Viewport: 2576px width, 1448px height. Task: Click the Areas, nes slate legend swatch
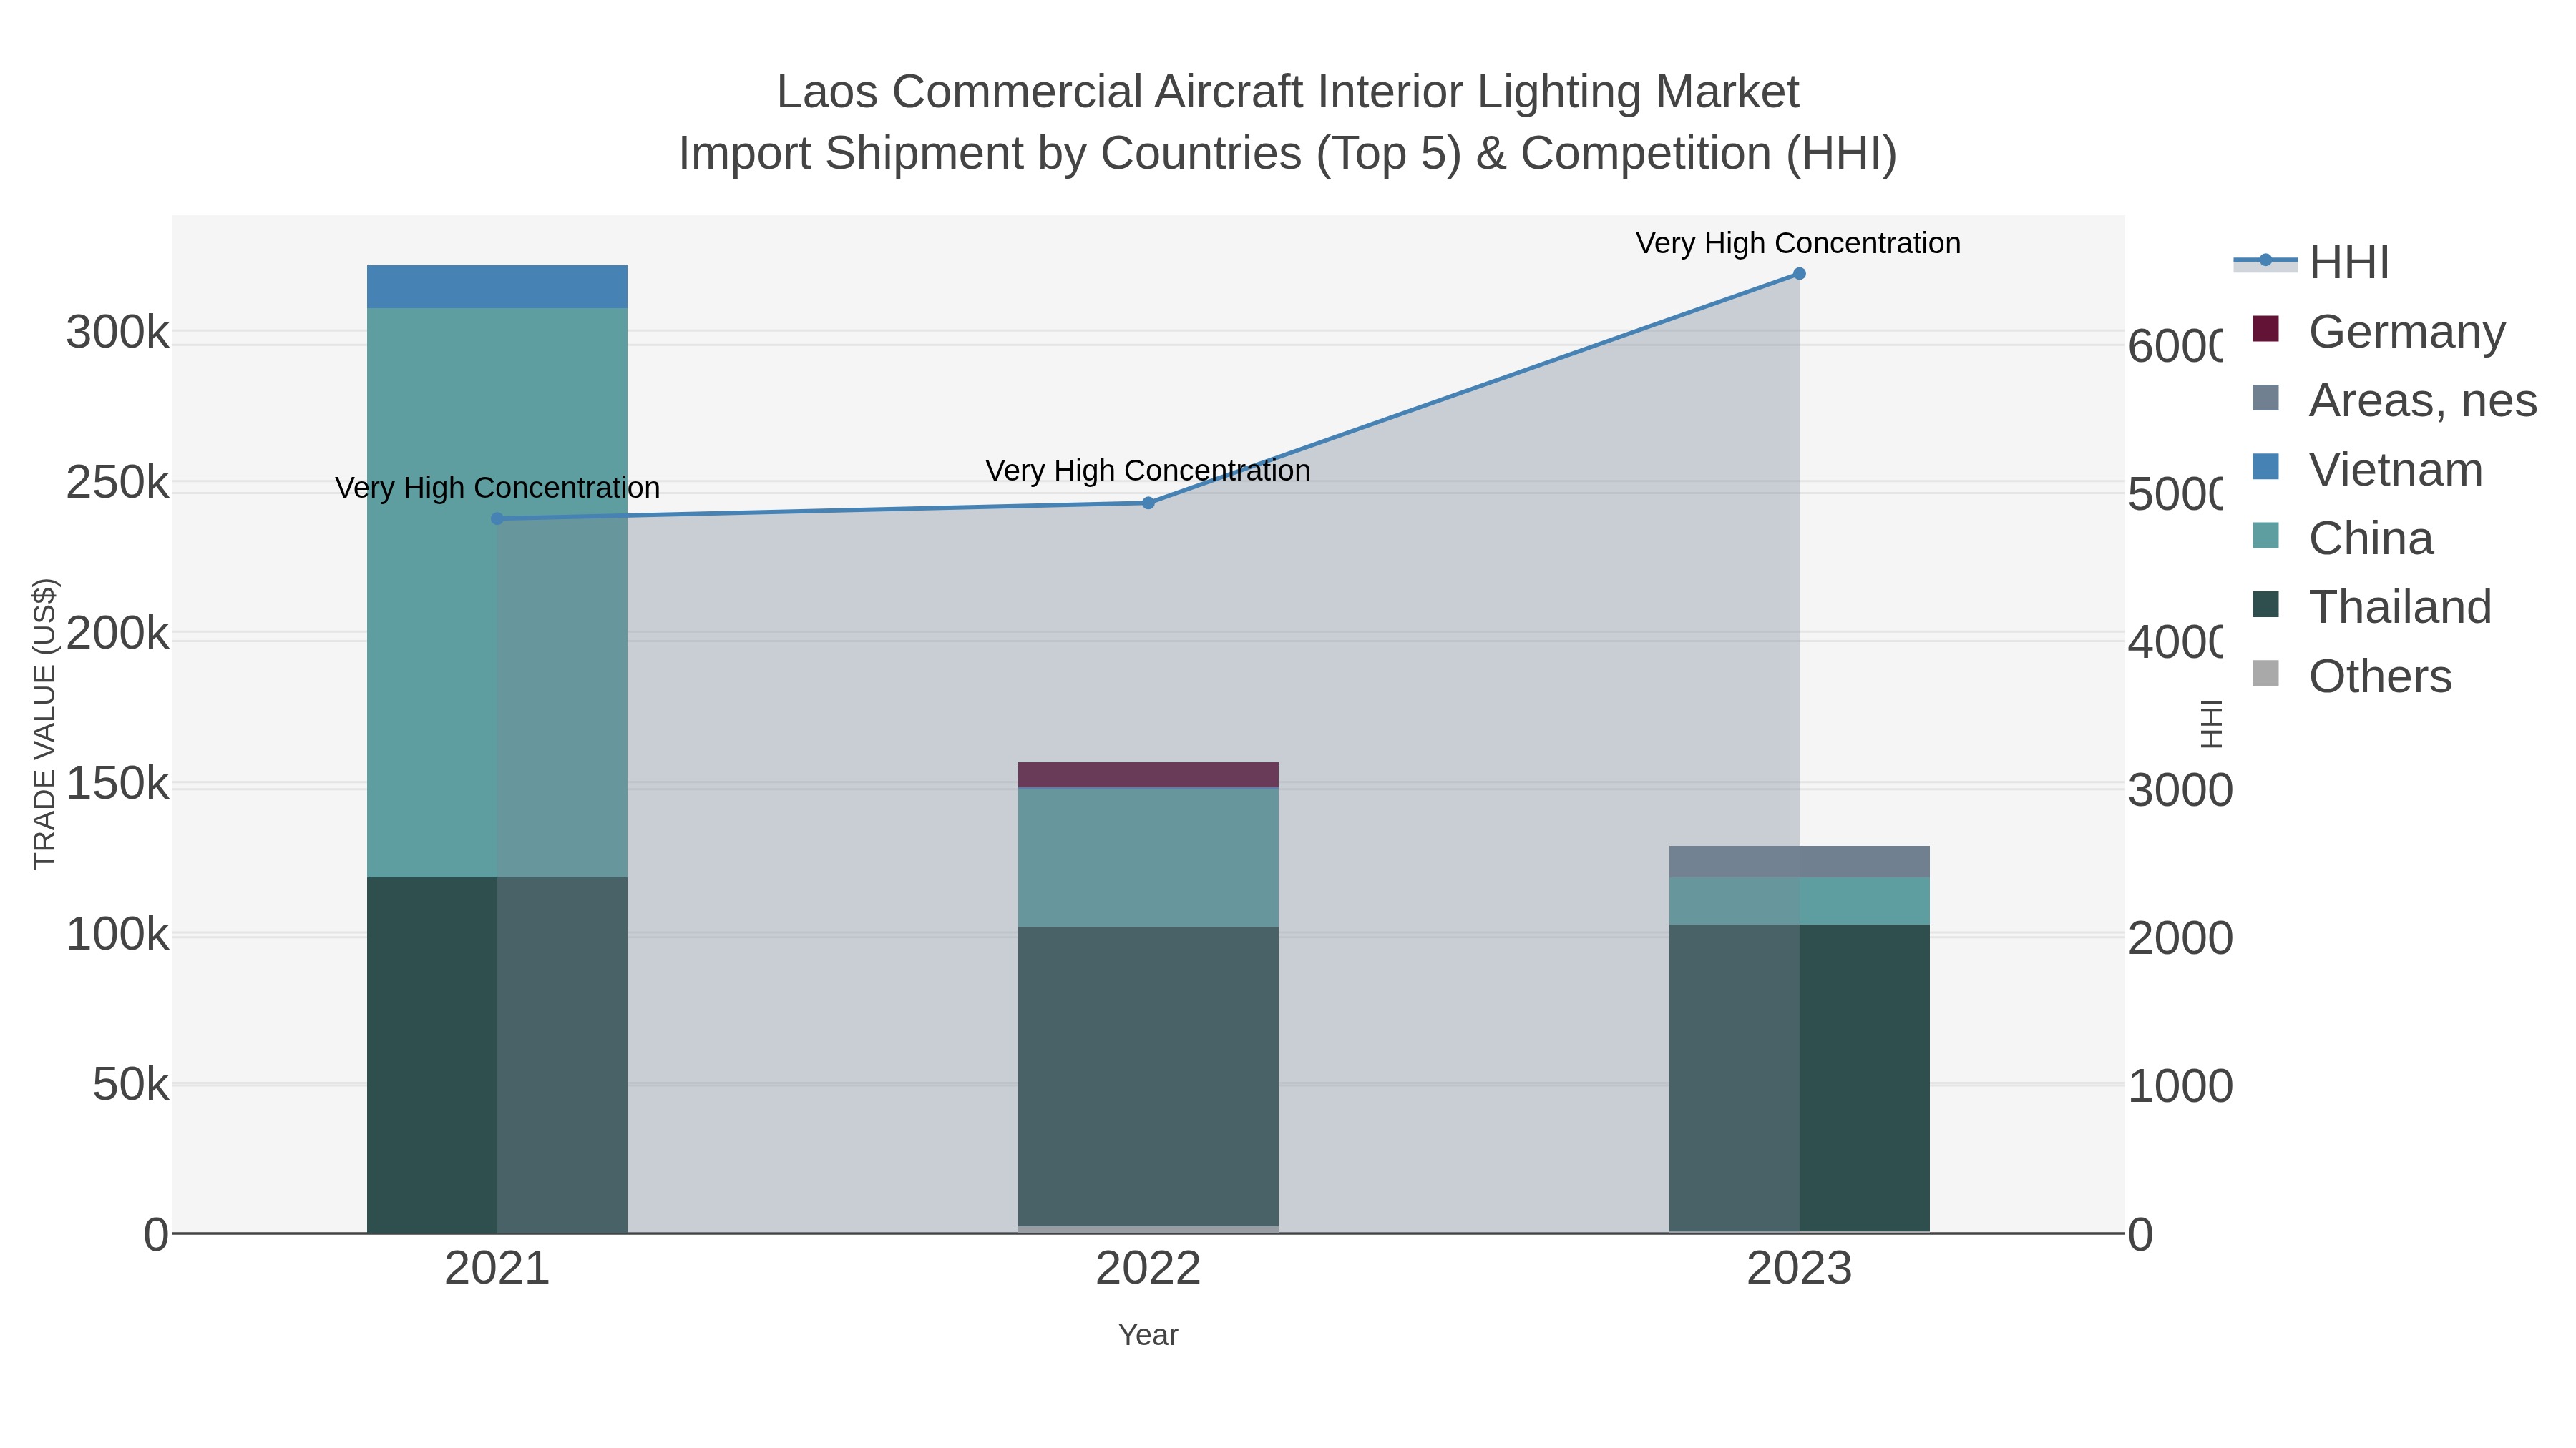(2265, 398)
